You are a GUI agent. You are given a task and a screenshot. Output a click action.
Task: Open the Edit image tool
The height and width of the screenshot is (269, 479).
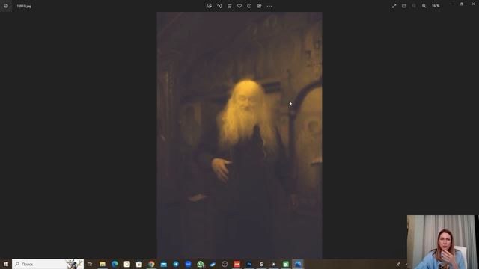tap(210, 6)
